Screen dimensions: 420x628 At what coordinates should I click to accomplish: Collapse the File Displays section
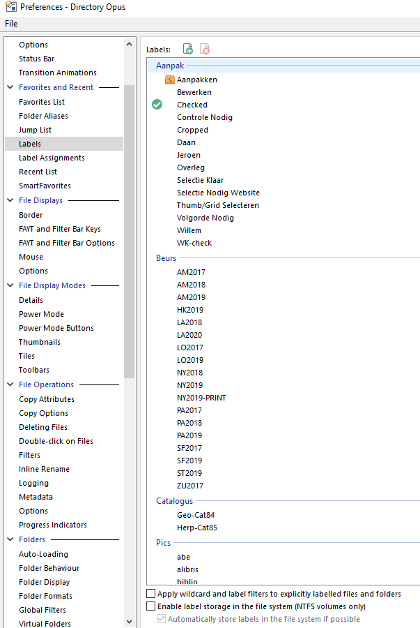[10, 200]
